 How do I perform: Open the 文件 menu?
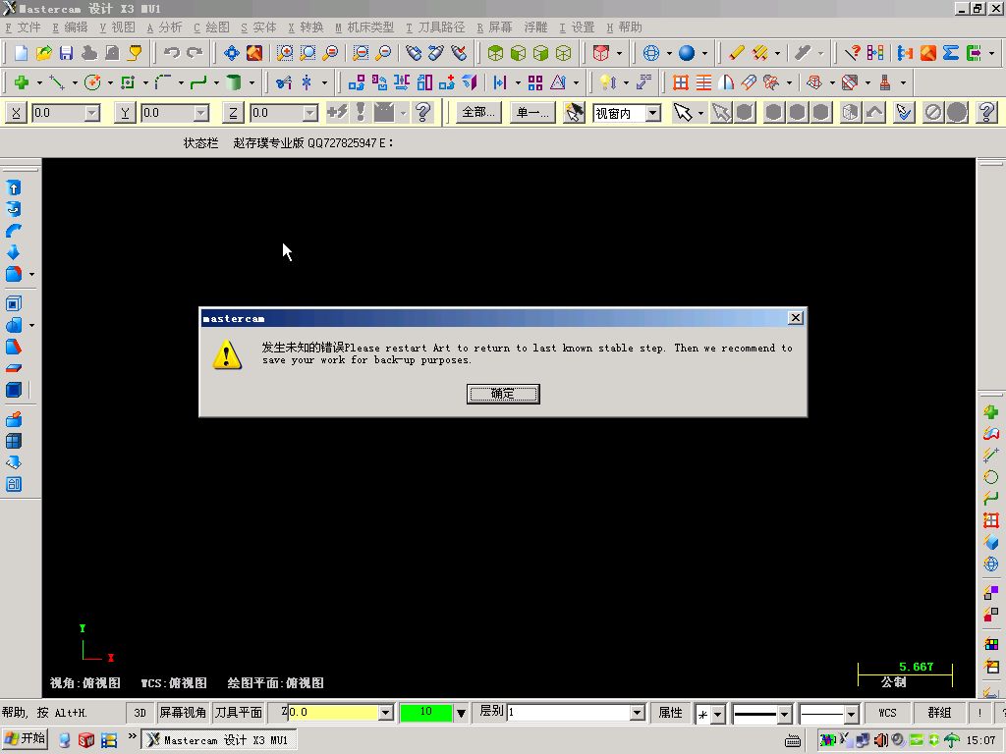[x=24, y=27]
